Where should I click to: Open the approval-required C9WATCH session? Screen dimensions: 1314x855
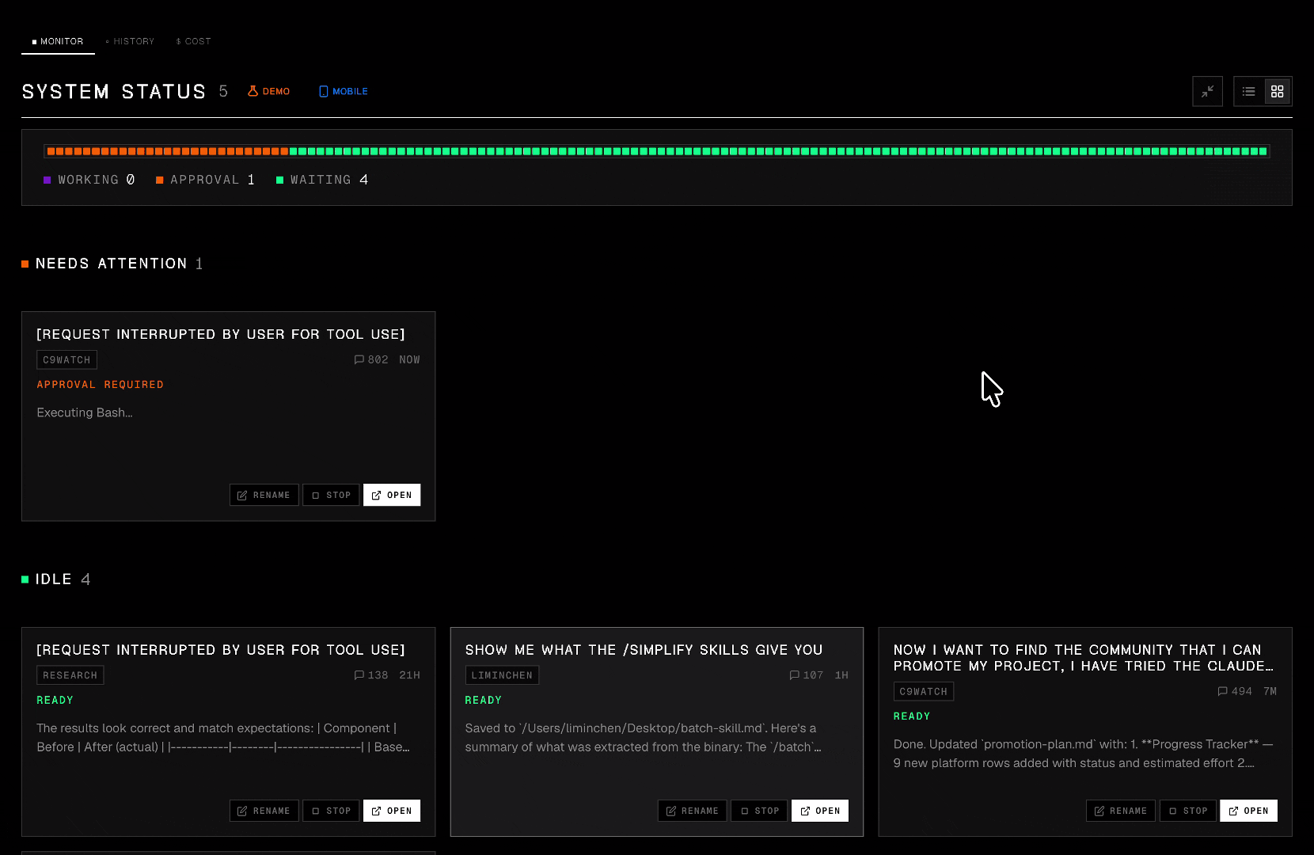pyautogui.click(x=392, y=495)
